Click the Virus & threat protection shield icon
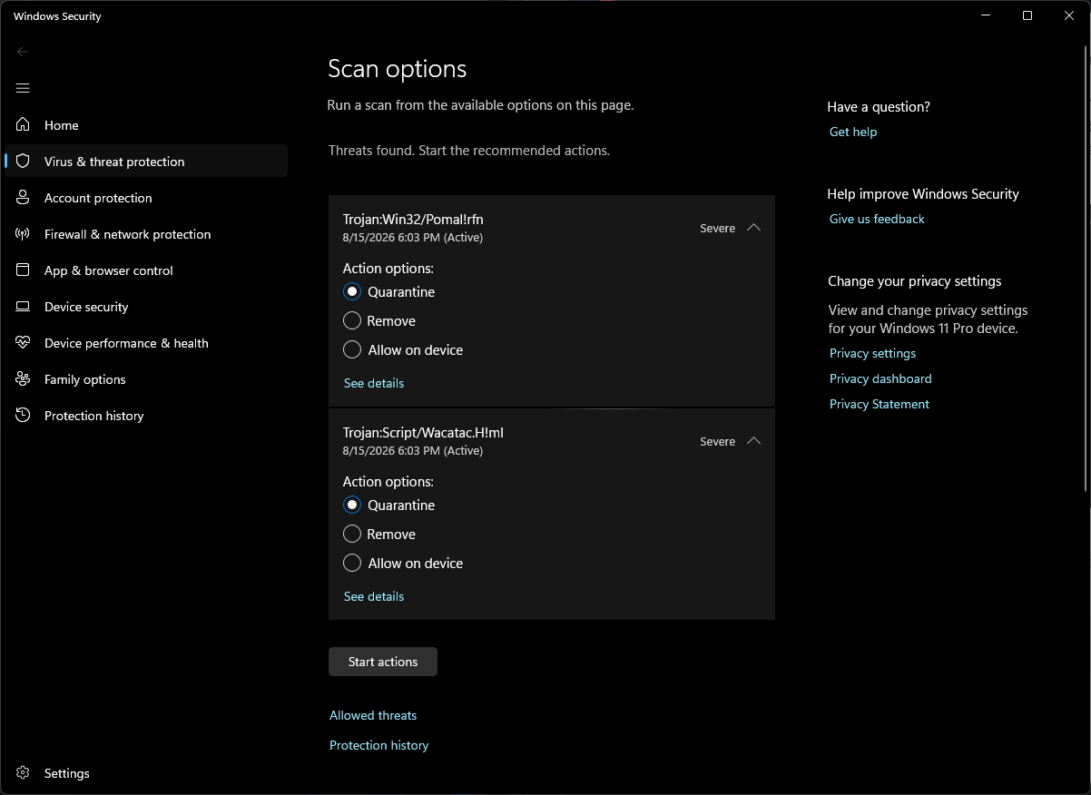Viewport: 1091px width, 795px height. 24,162
